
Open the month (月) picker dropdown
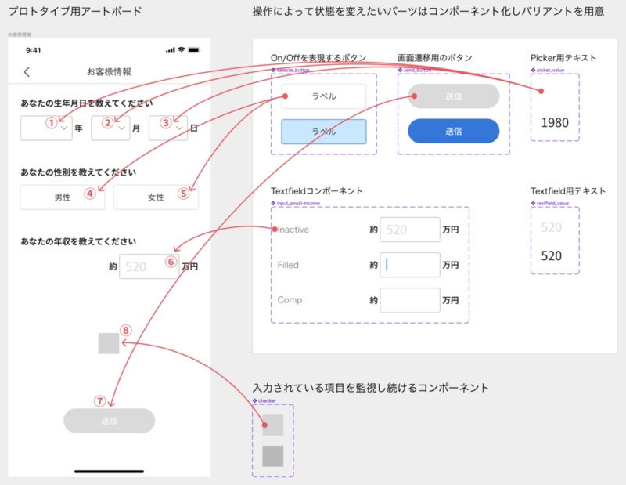tap(110, 128)
